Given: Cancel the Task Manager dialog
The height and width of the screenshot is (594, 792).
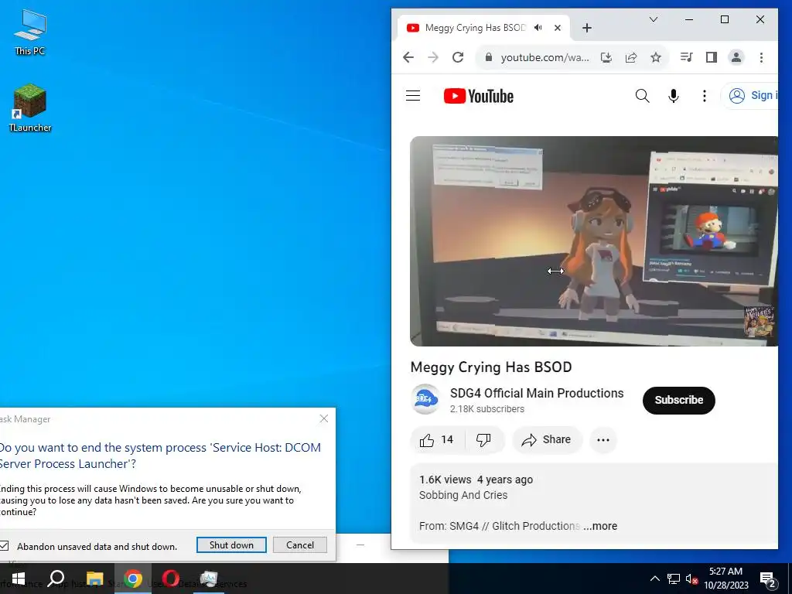Looking at the screenshot, I should pyautogui.click(x=300, y=545).
